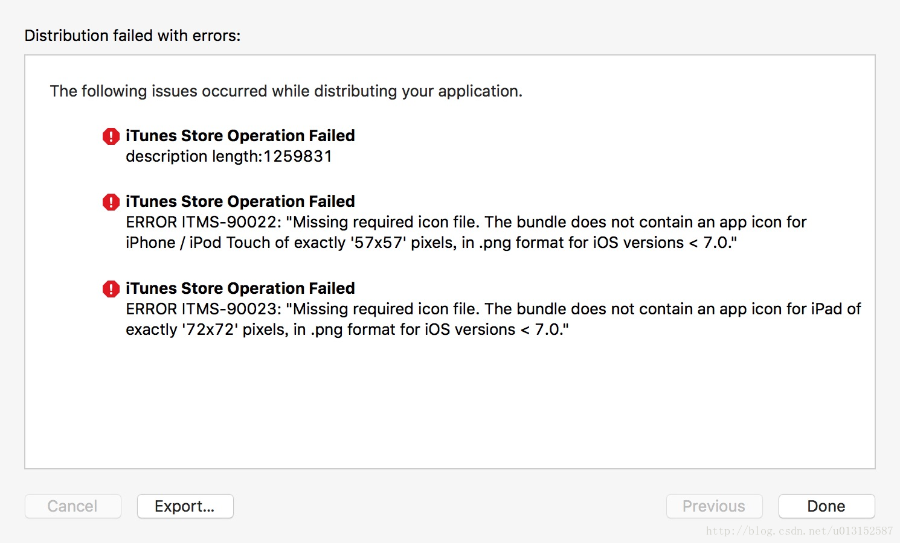Select the failed heading above ERROR ITMS-90023
Screen dimensions: 900x543
point(240,288)
